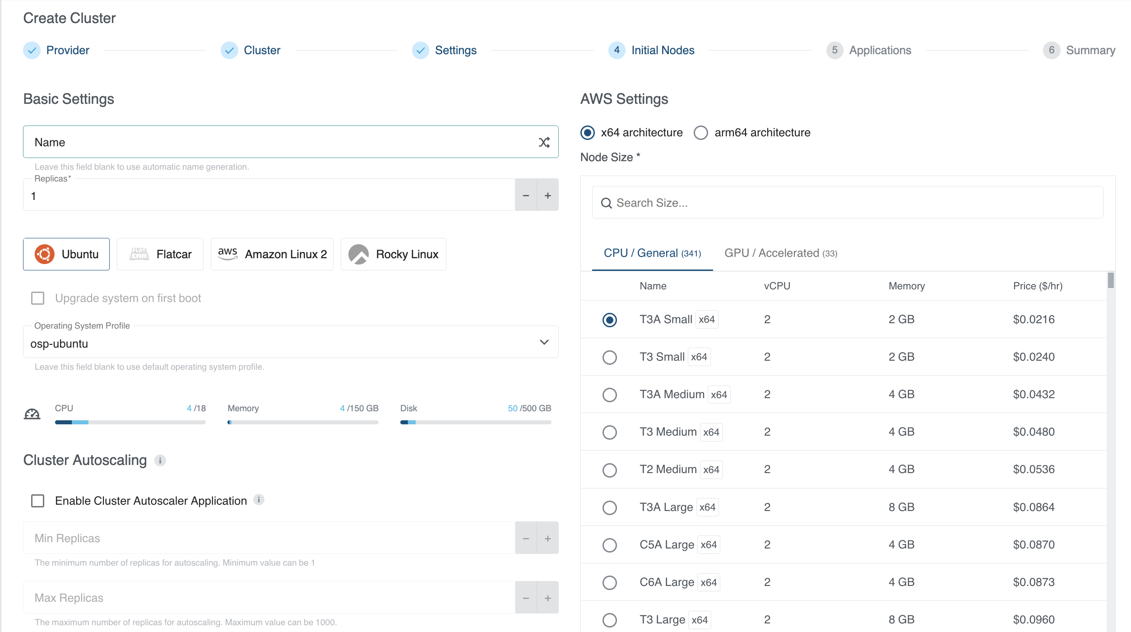Viewport: 1131px width, 632px height.
Task: Select arm64 architecture radio button
Action: coord(700,133)
